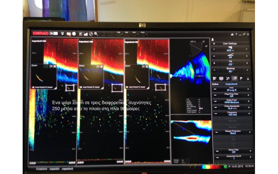Click the warning triangle messages icon
Image resolution: width=278 pixels, height=174 pixels.
232,34
